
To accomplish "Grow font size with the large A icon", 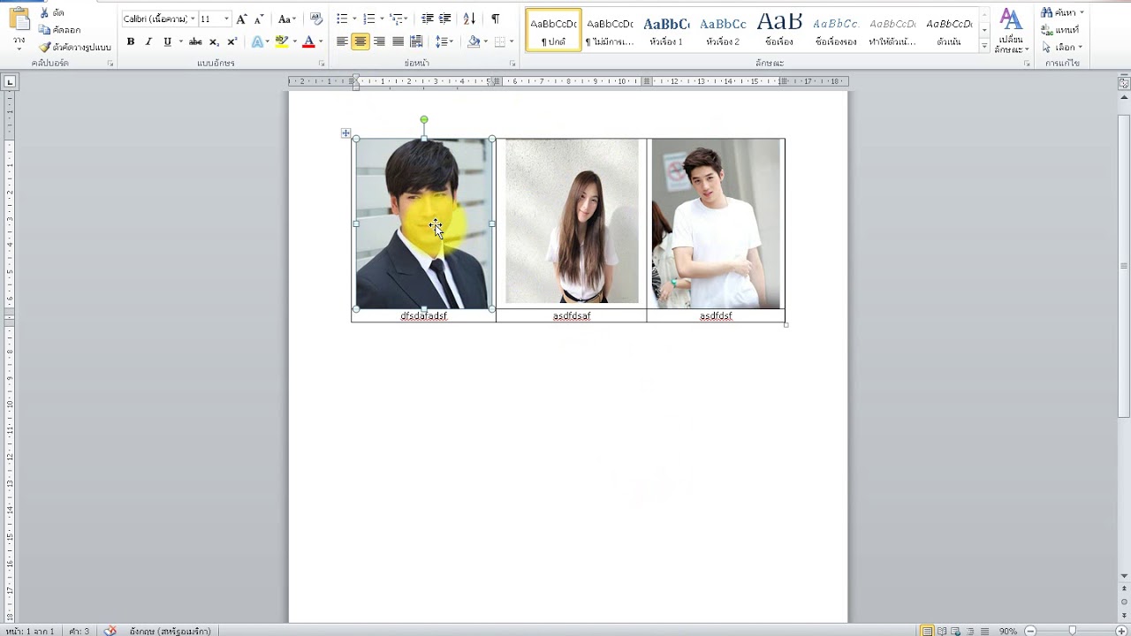I will 241,19.
